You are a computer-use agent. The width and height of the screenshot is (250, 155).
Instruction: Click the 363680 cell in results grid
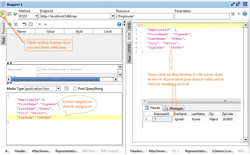228,119
